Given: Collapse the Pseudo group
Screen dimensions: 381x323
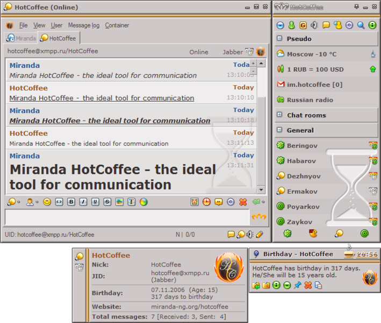Looking at the screenshot, I should (x=279, y=38).
